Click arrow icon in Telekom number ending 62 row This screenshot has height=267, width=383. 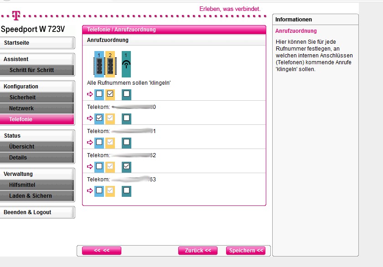[x=90, y=166]
